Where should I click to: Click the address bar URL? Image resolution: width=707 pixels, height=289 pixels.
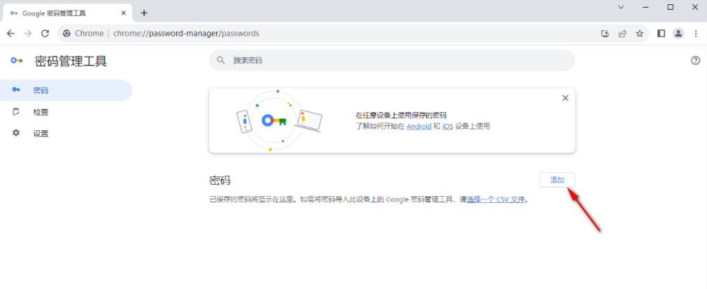[186, 34]
